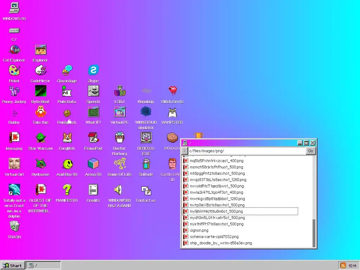The image size is (360, 270).
Task: Select the '/' window taskbar button
Action: tap(43, 265)
